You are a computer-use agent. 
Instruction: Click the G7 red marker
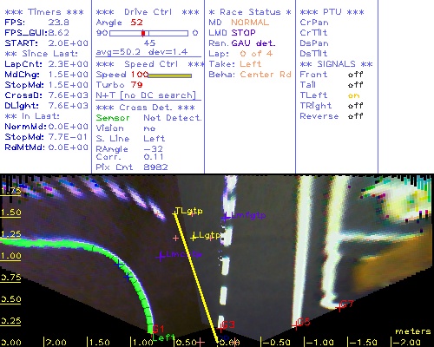tap(345, 305)
